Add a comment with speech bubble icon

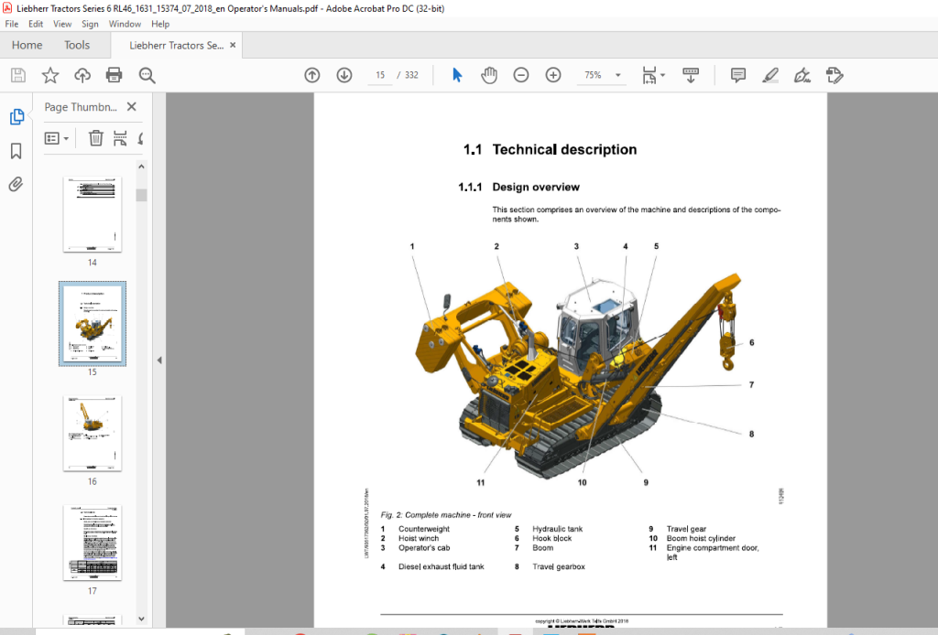tap(737, 75)
